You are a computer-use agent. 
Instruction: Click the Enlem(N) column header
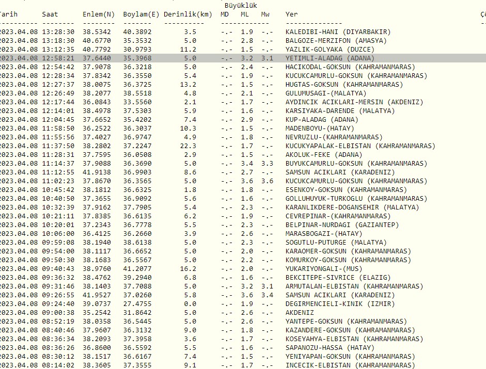click(96, 14)
